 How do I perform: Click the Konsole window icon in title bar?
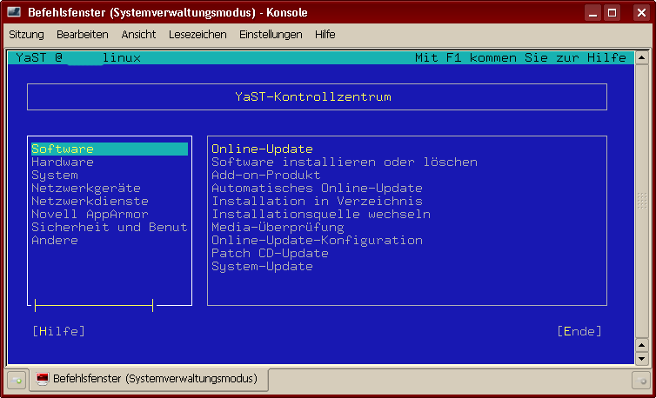click(14, 12)
